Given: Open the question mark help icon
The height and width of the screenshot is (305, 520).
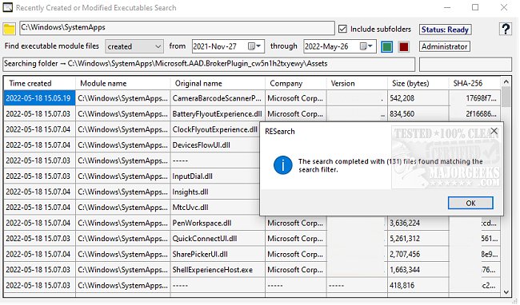Looking at the screenshot, I should click(x=506, y=29).
